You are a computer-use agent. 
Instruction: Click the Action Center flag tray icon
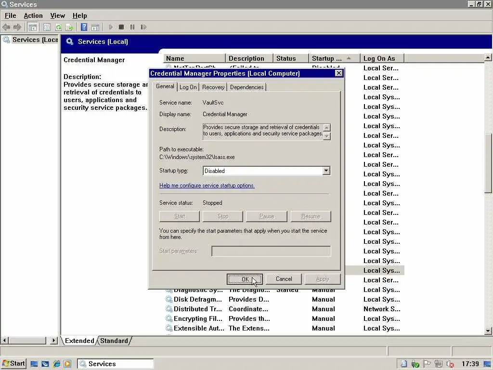point(427,364)
